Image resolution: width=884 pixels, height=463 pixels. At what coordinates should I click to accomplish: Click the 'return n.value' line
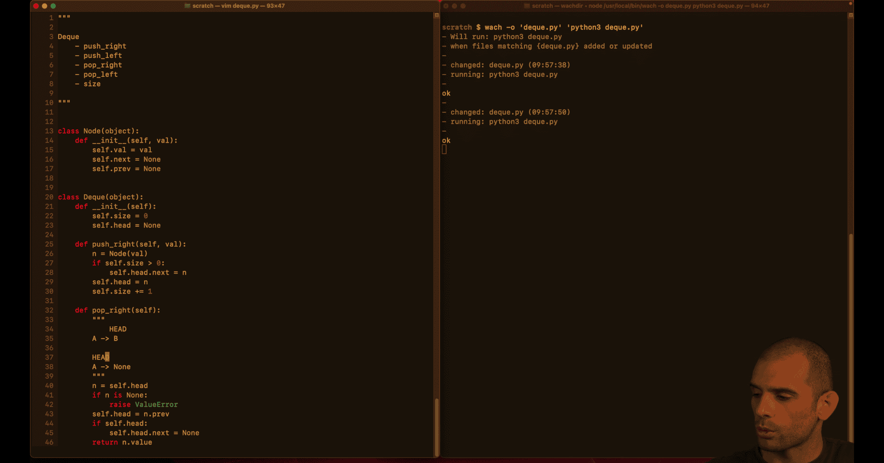122,442
